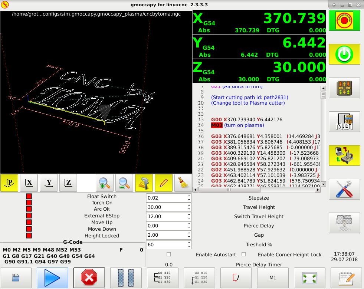The width and height of the screenshot is (364, 289).
Task: Click the G-code vertical scrollbar up arrow
Action: [323, 88]
